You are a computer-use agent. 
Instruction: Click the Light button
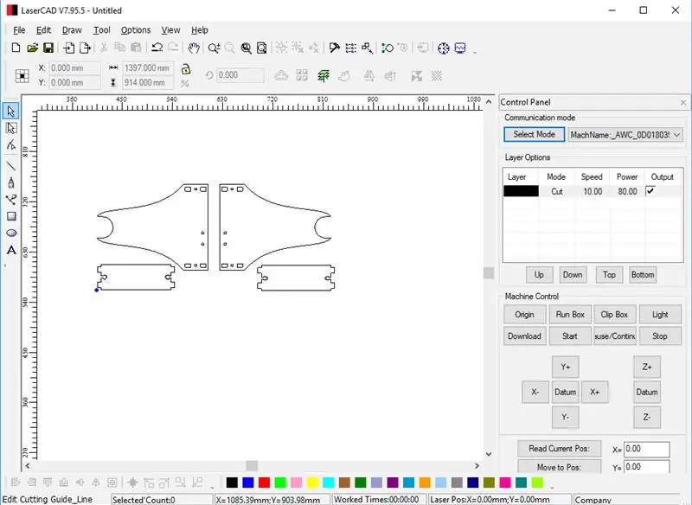660,315
